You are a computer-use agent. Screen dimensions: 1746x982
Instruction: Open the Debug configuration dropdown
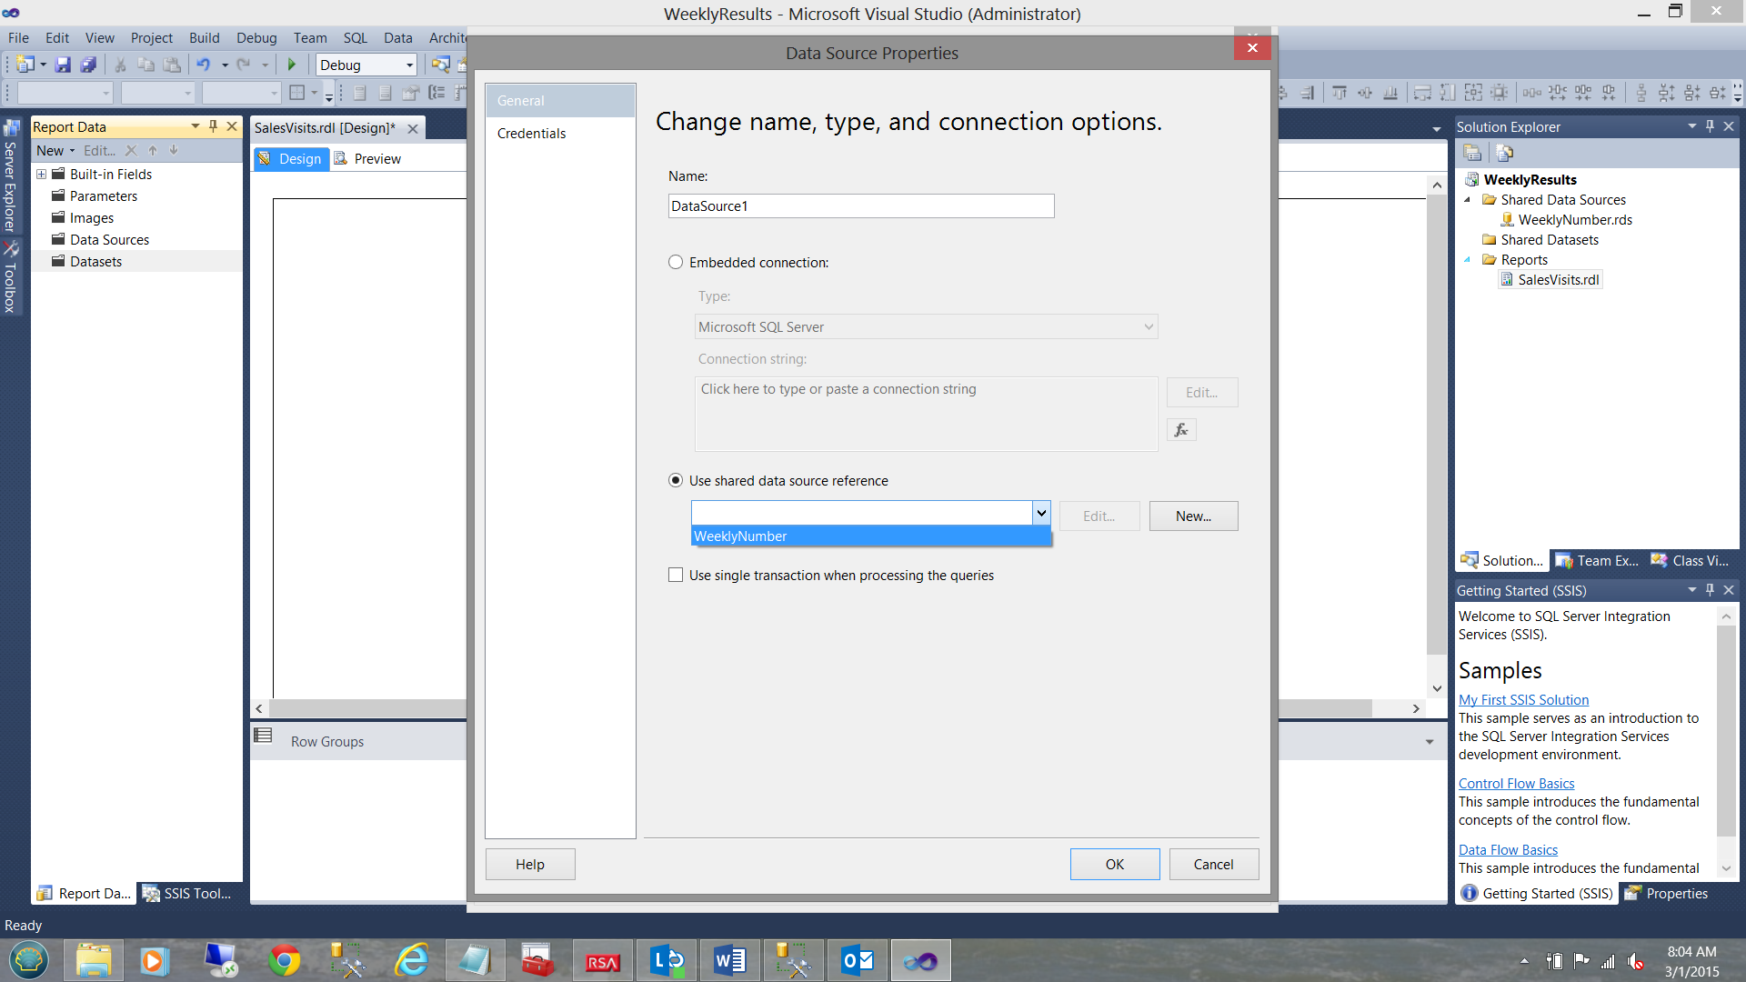[409, 65]
